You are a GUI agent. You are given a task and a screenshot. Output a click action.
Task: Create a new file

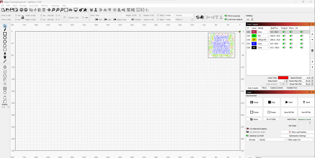(x=3, y=10)
